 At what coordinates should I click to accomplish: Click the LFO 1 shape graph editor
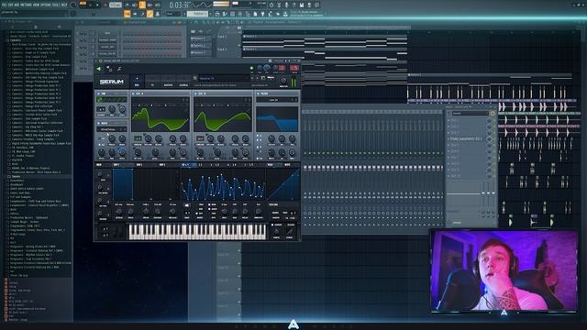[223, 184]
